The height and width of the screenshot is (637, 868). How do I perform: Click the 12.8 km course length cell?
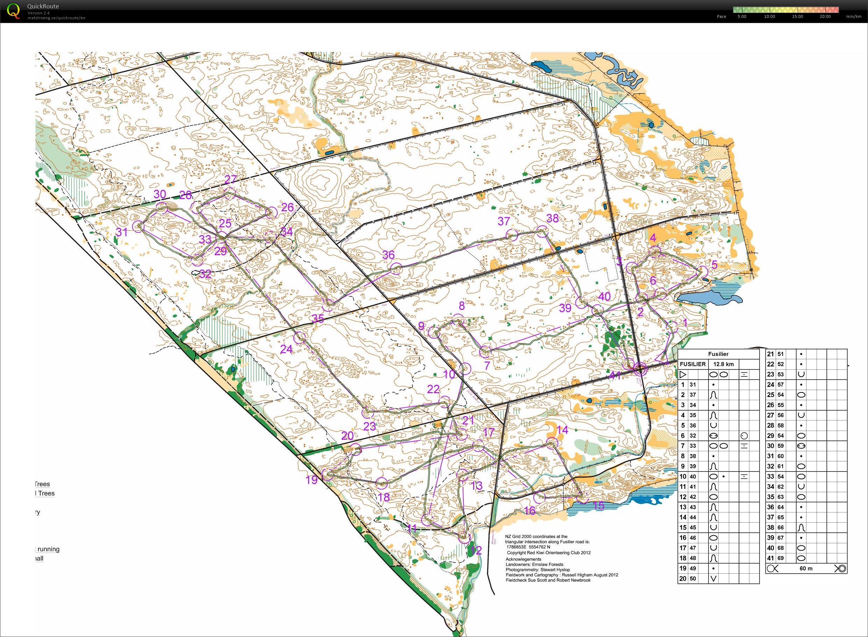[724, 364]
